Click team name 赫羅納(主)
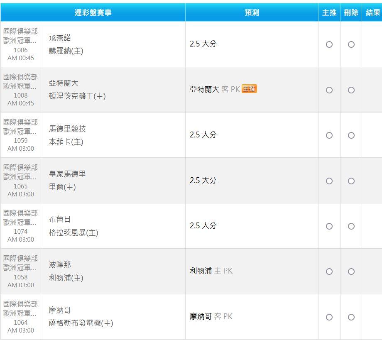The image size is (382, 340). (x=66, y=51)
